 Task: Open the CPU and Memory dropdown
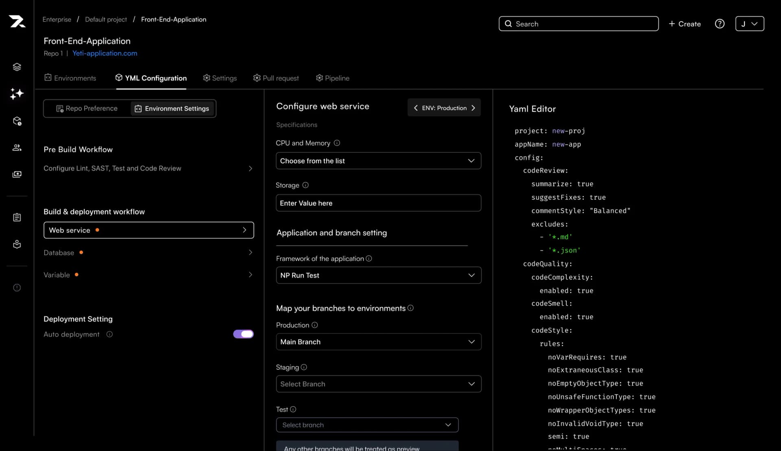pos(378,161)
